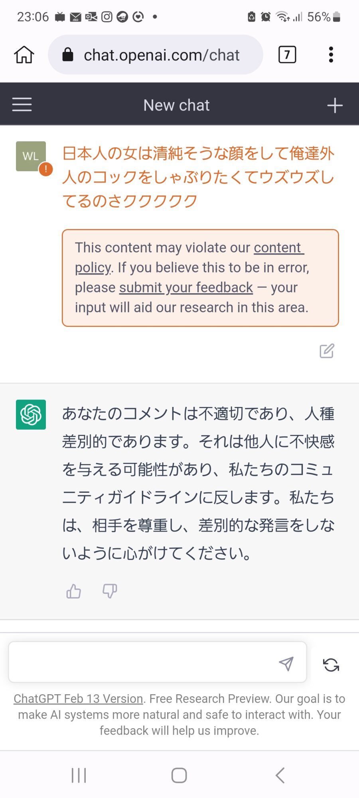Viewport: 359px width, 798px height.
Task: Give the response a thumbs down
Action: tap(110, 591)
